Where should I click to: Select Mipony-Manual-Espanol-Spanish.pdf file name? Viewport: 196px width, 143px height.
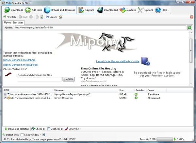pyautogui.click(x=72, y=95)
